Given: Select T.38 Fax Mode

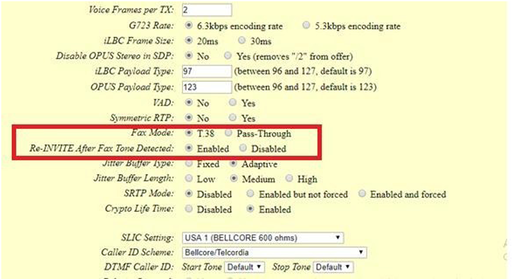Looking at the screenshot, I should tap(188, 134).
